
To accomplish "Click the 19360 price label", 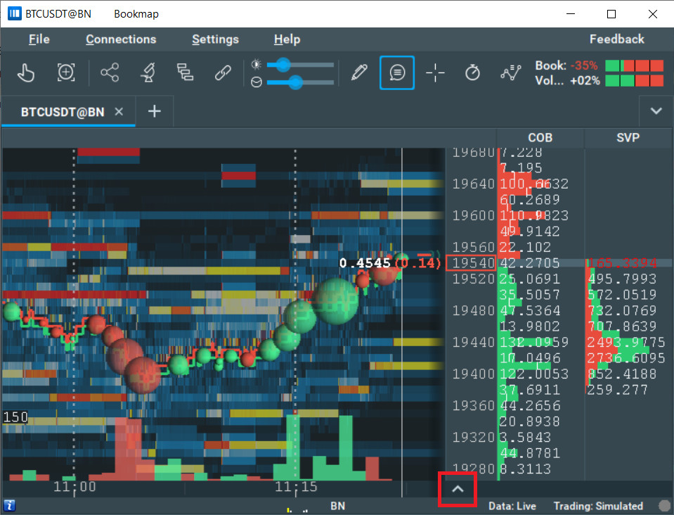I will pyautogui.click(x=473, y=406).
